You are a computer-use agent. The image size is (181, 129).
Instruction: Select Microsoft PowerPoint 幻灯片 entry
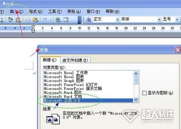point(88,85)
